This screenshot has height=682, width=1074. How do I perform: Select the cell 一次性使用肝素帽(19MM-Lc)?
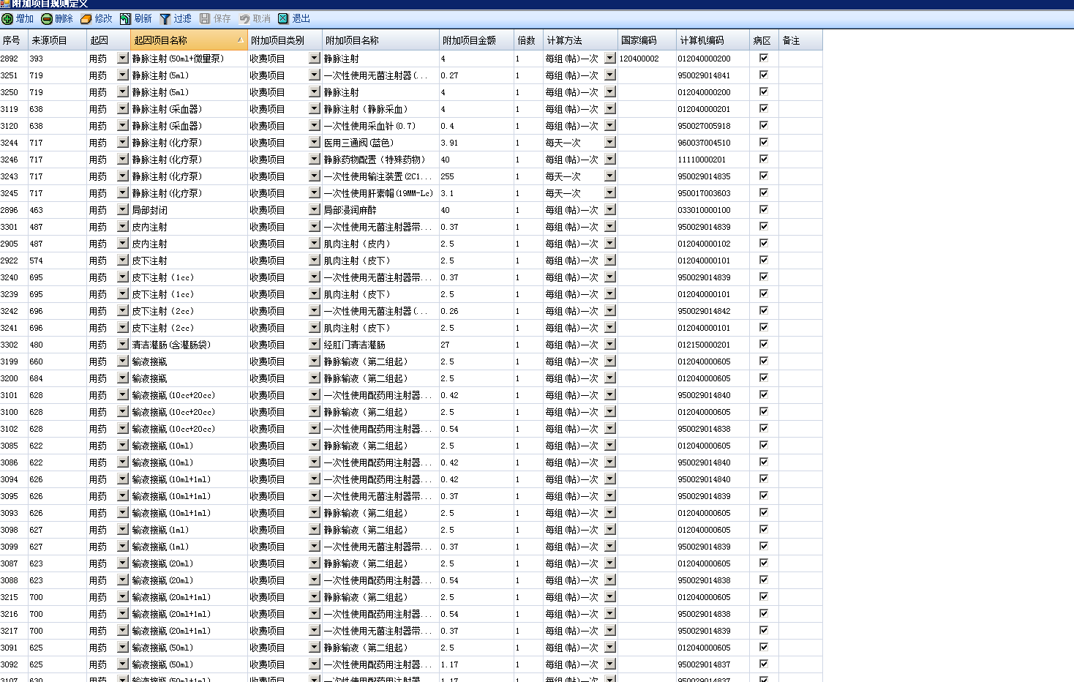point(381,193)
